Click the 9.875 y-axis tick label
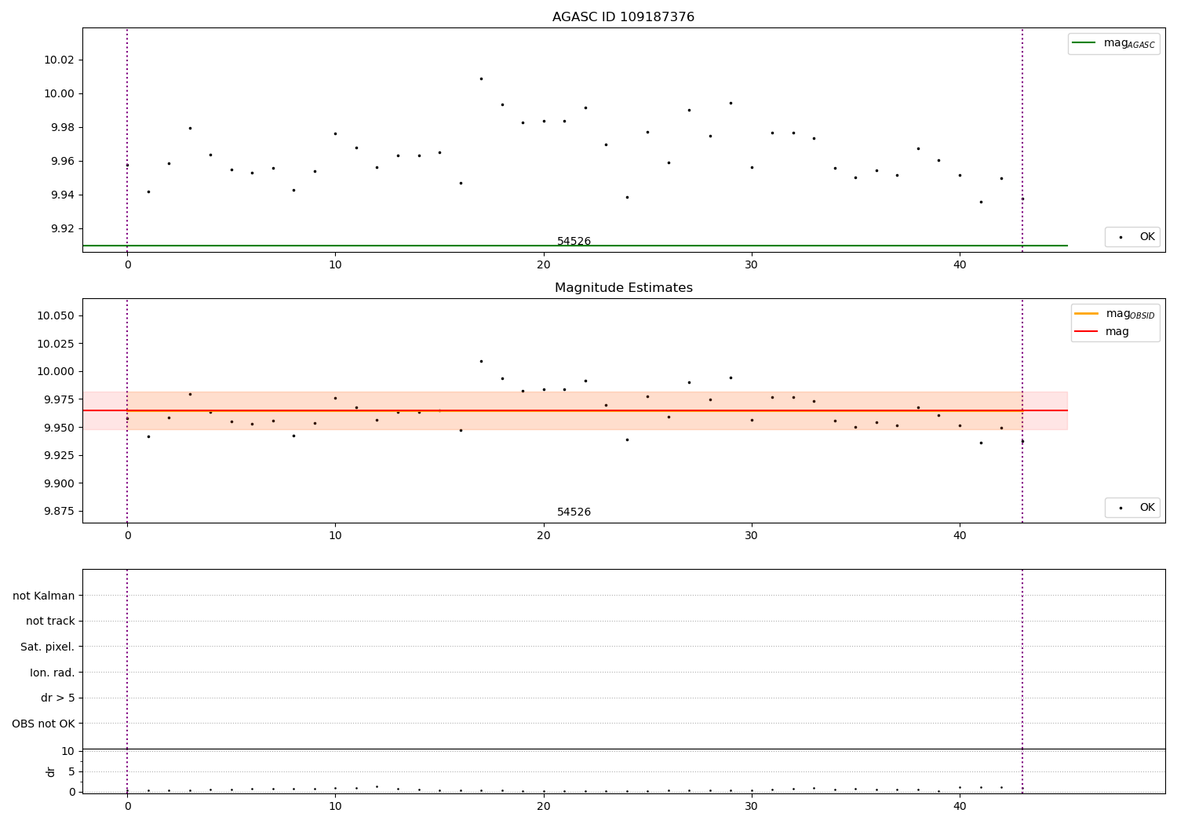Viewport: 1177px width, 824px height. click(x=59, y=511)
